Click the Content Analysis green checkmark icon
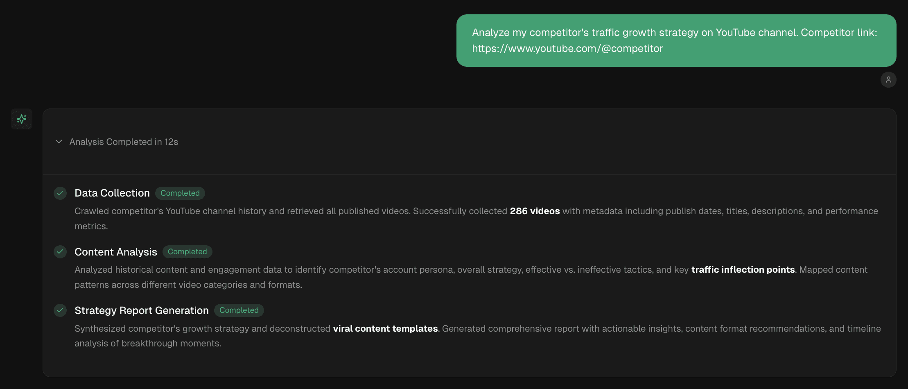The width and height of the screenshot is (908, 389). click(60, 251)
